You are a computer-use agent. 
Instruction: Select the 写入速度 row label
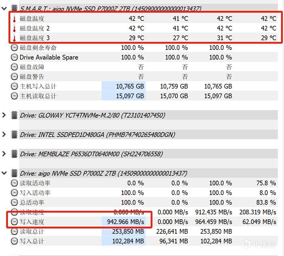point(32,222)
